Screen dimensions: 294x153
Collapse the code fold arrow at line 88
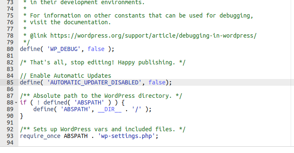tap(16, 103)
